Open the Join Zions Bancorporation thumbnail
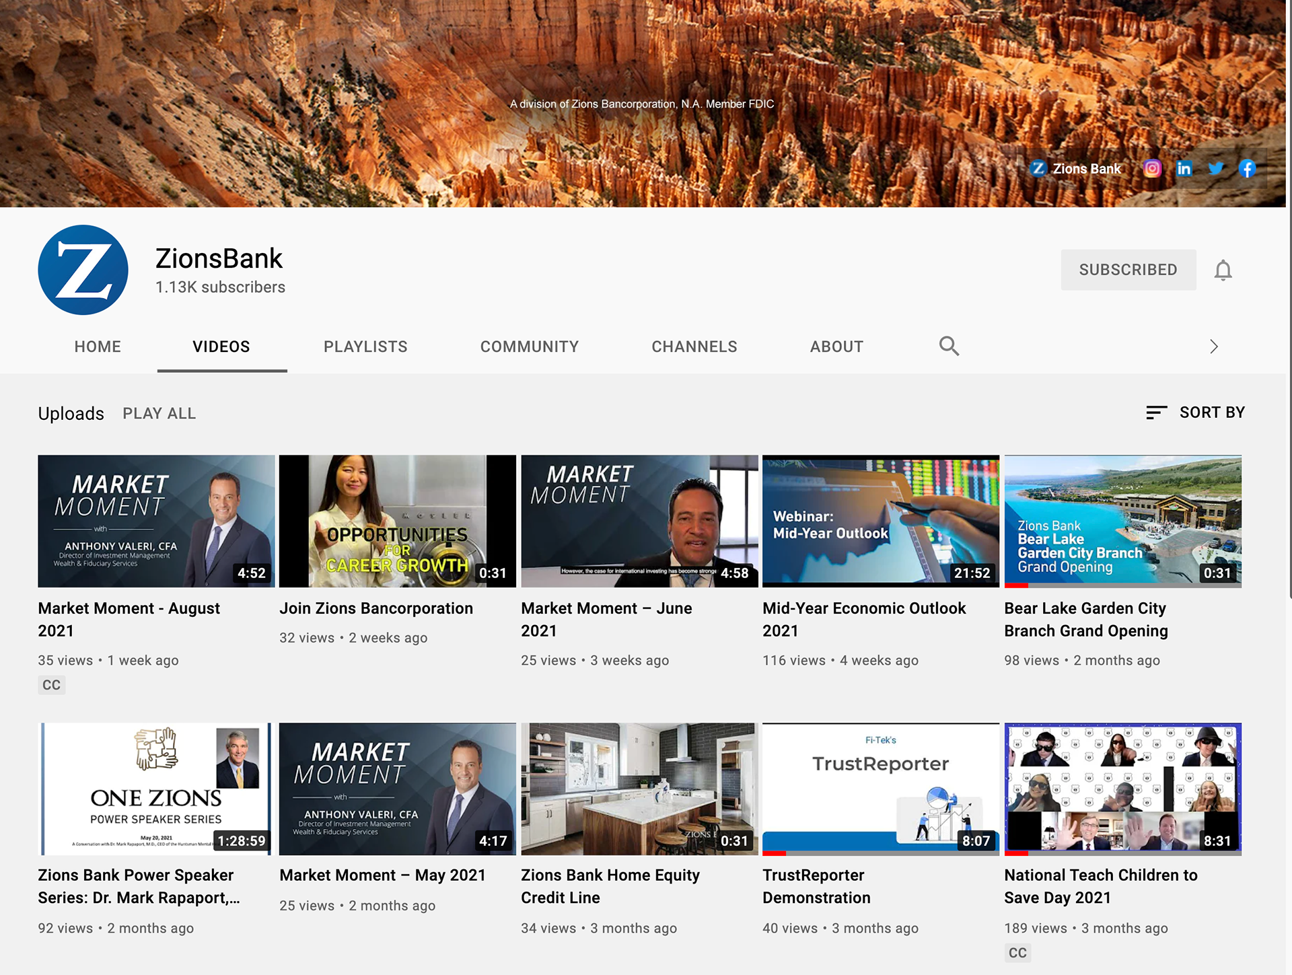Viewport: 1292px width, 975px height. coord(398,521)
